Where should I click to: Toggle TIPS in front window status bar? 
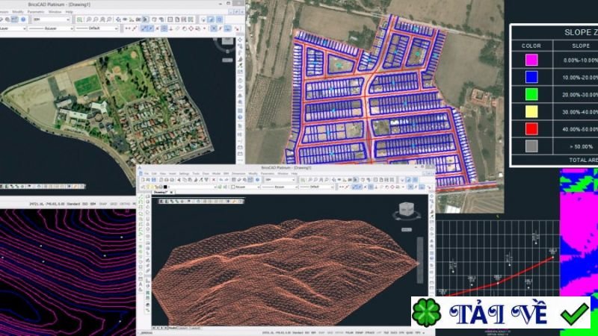coord(418,333)
